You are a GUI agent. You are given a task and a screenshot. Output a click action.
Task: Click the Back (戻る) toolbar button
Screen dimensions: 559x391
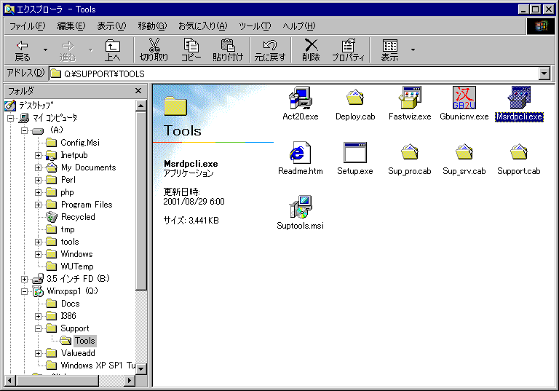coord(23,50)
